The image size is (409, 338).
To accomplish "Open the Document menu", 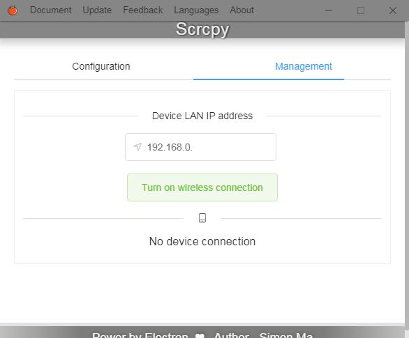I will pyautogui.click(x=51, y=10).
